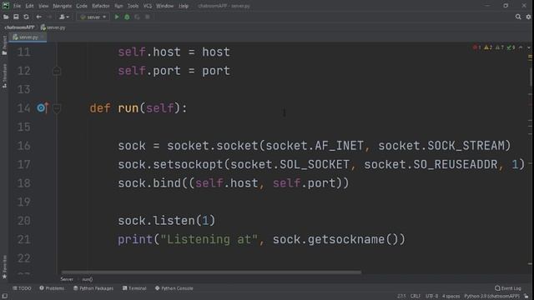Jump to next highlighted problem arrow
534x300 pixels.
528,47
